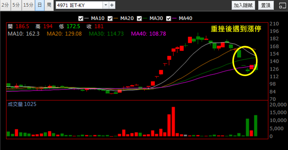
Task: Toggle the MA30 checkbox
Action: pyautogui.click(x=140, y=18)
